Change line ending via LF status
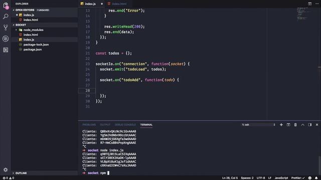The height and width of the screenshot is (180, 321). (x=270, y=178)
